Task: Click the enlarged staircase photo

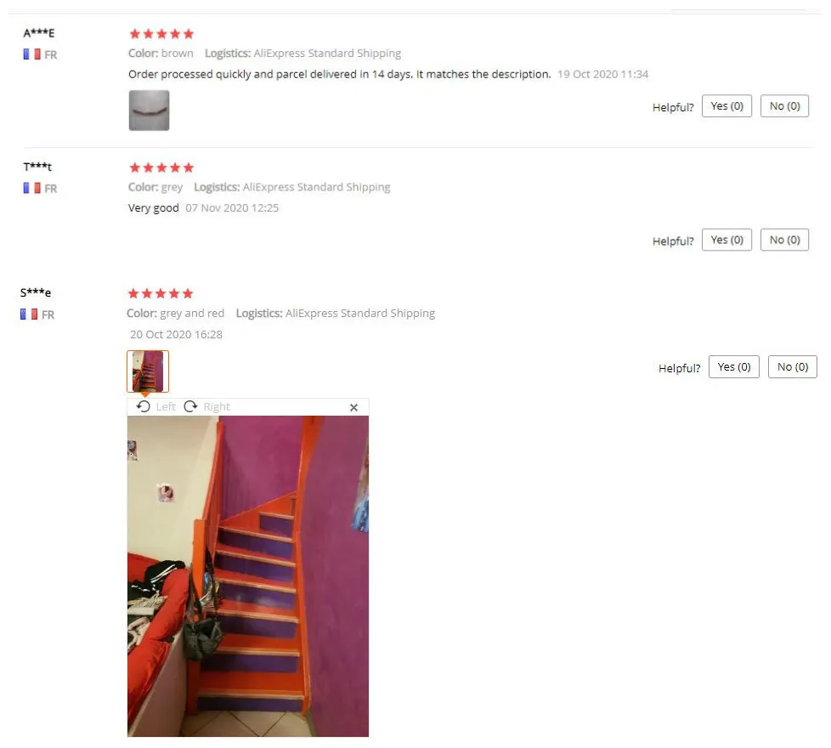Action: (x=248, y=576)
